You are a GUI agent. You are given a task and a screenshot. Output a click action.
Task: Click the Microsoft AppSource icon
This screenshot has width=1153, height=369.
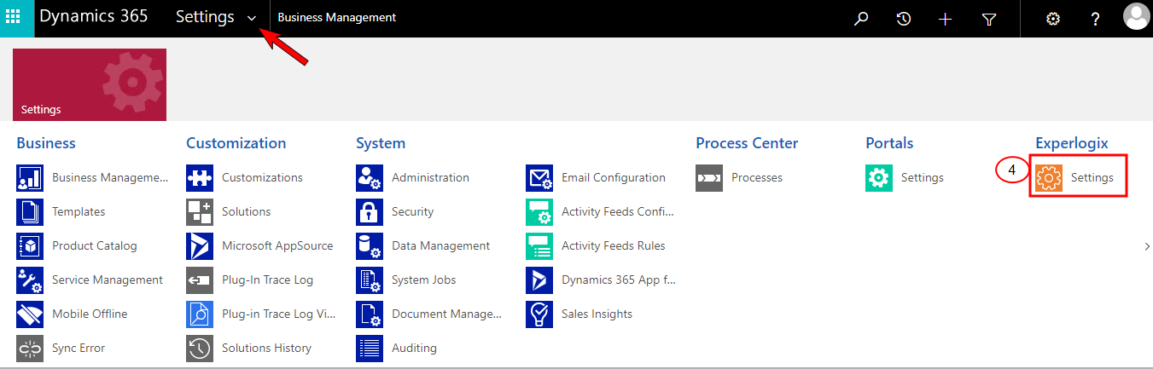pos(200,246)
